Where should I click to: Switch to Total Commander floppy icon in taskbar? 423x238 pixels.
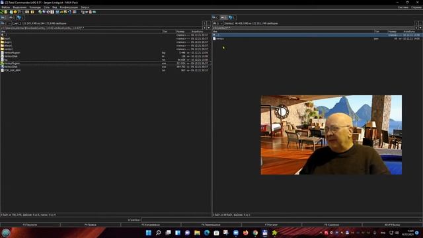click(265, 233)
